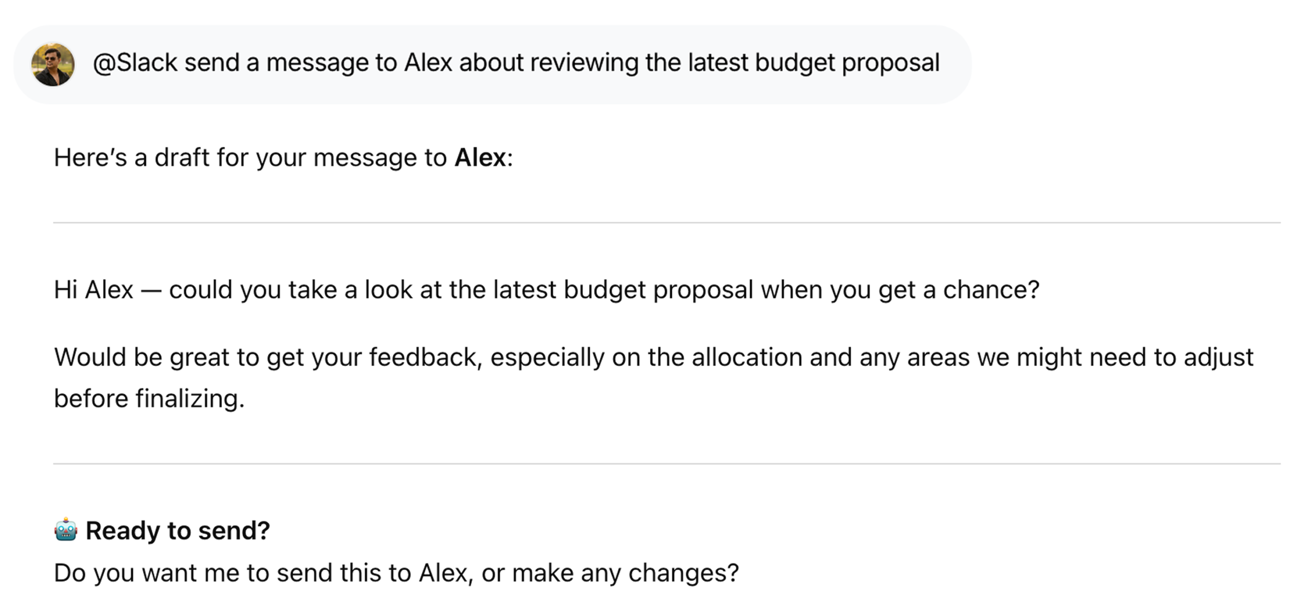Click the "Hi Alex" greeting text
The width and height of the screenshot is (1315, 616).
point(93,290)
